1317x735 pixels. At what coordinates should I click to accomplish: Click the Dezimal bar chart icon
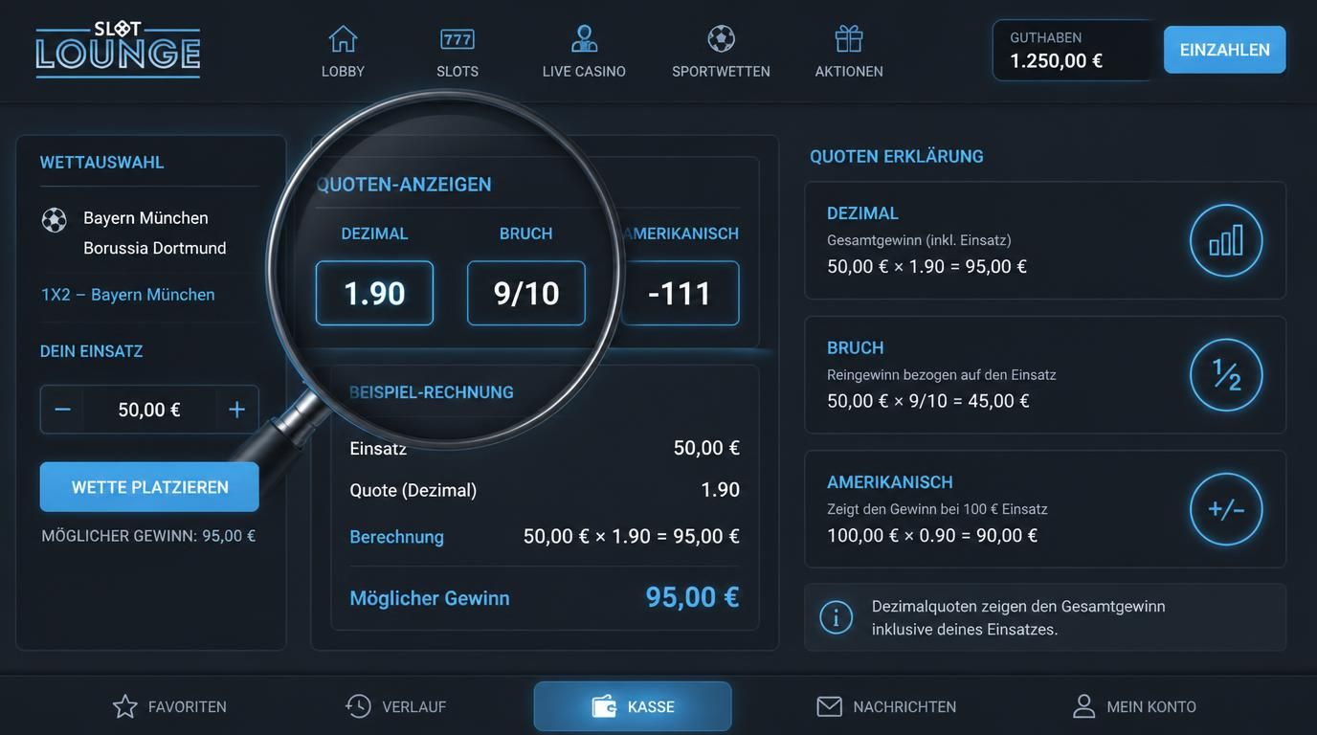tap(1226, 240)
